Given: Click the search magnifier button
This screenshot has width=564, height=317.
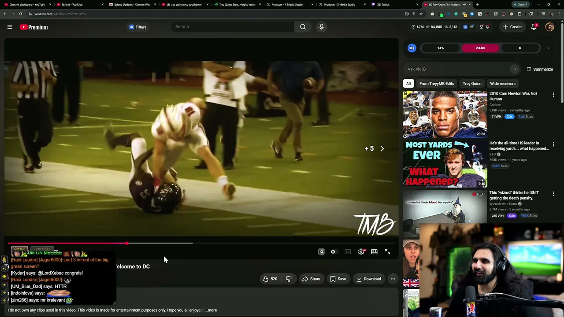Looking at the screenshot, I should 303,27.
